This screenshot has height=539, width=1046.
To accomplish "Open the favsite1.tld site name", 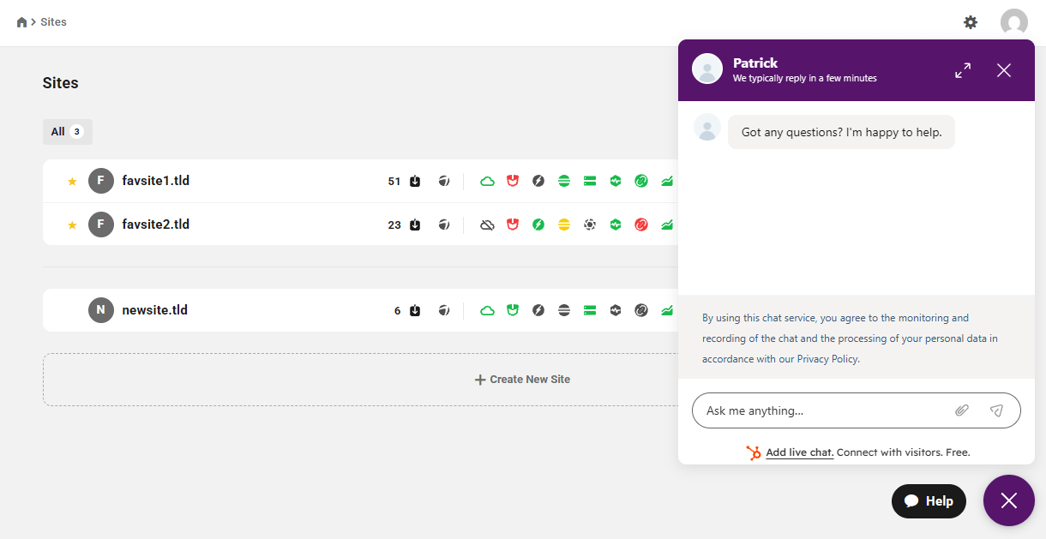I will point(156,181).
